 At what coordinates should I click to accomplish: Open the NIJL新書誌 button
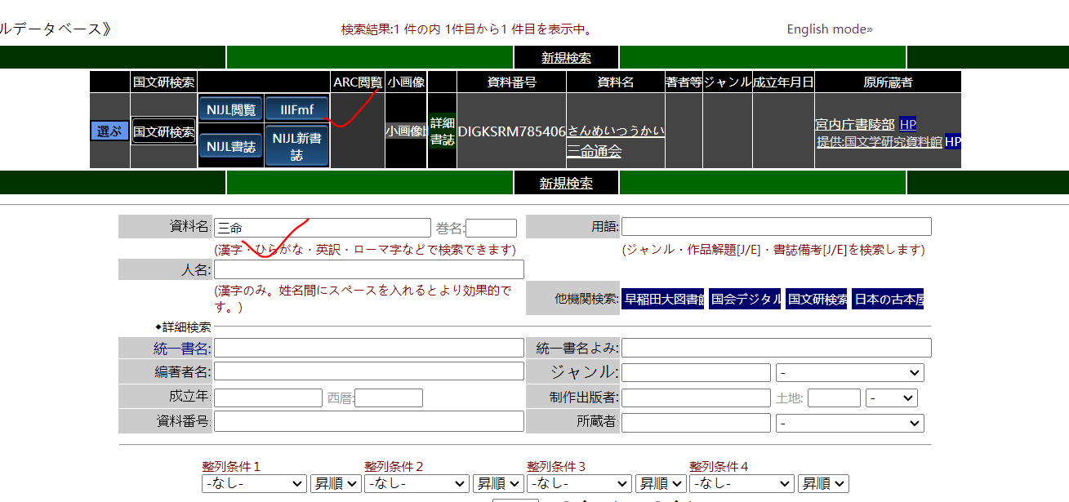(x=297, y=147)
